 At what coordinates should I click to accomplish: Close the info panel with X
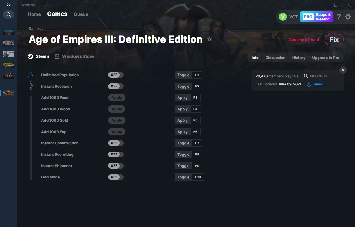pyautogui.click(x=343, y=70)
